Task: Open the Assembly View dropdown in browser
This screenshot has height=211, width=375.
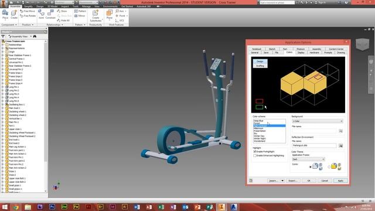Action: click(x=31, y=36)
